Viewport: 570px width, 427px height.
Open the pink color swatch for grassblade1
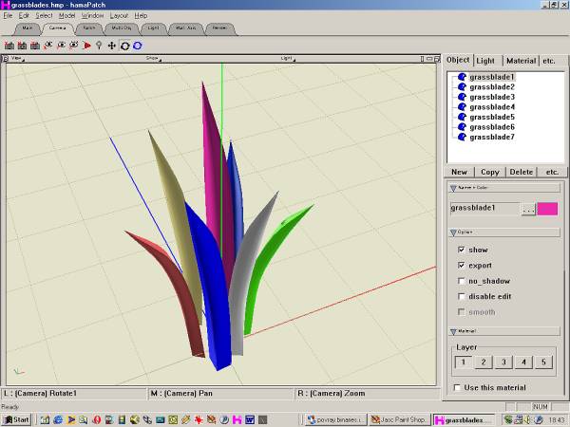pos(547,208)
